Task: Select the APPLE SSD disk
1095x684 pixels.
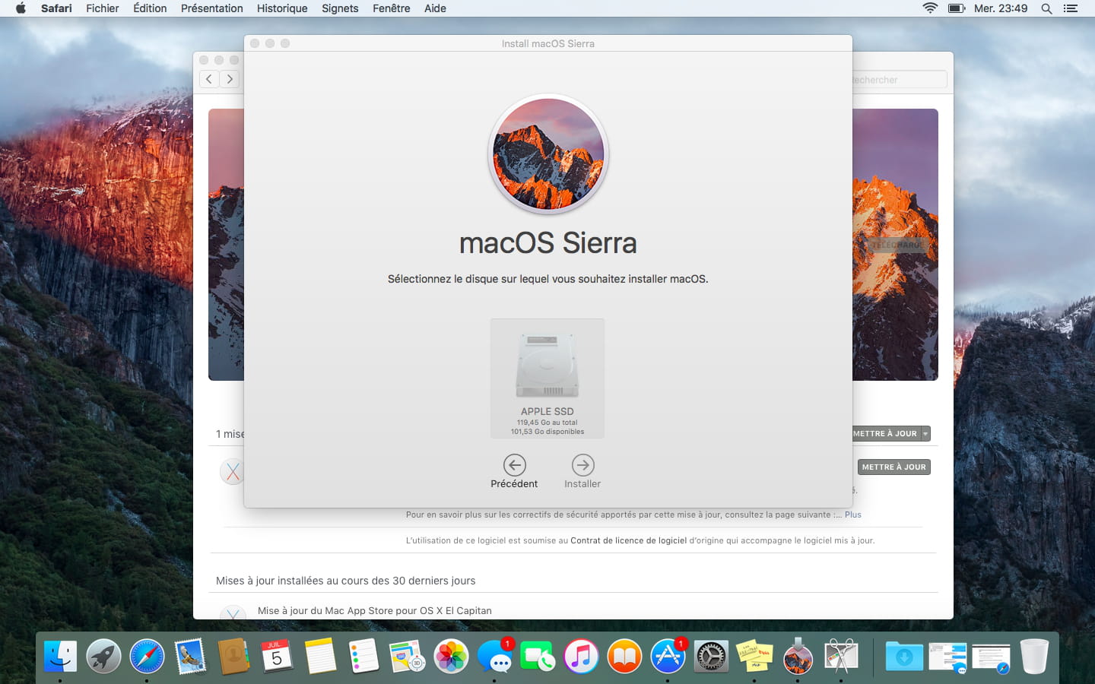Action: click(547, 378)
